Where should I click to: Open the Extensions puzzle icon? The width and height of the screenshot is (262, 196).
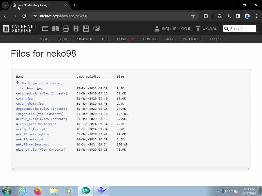point(206,16)
